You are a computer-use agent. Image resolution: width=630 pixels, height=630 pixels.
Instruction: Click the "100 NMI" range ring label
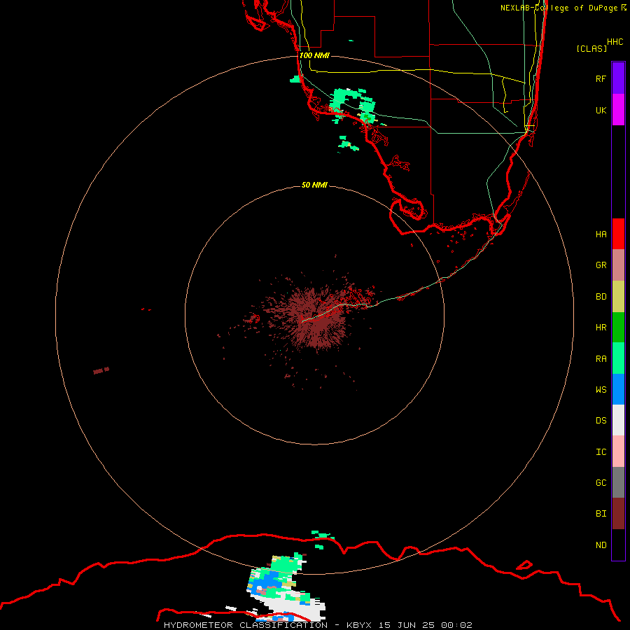(x=314, y=55)
